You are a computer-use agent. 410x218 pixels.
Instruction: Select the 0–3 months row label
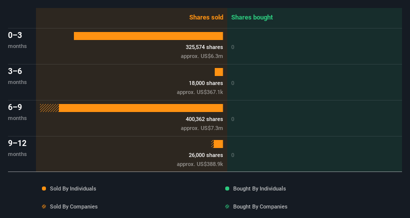coord(17,40)
